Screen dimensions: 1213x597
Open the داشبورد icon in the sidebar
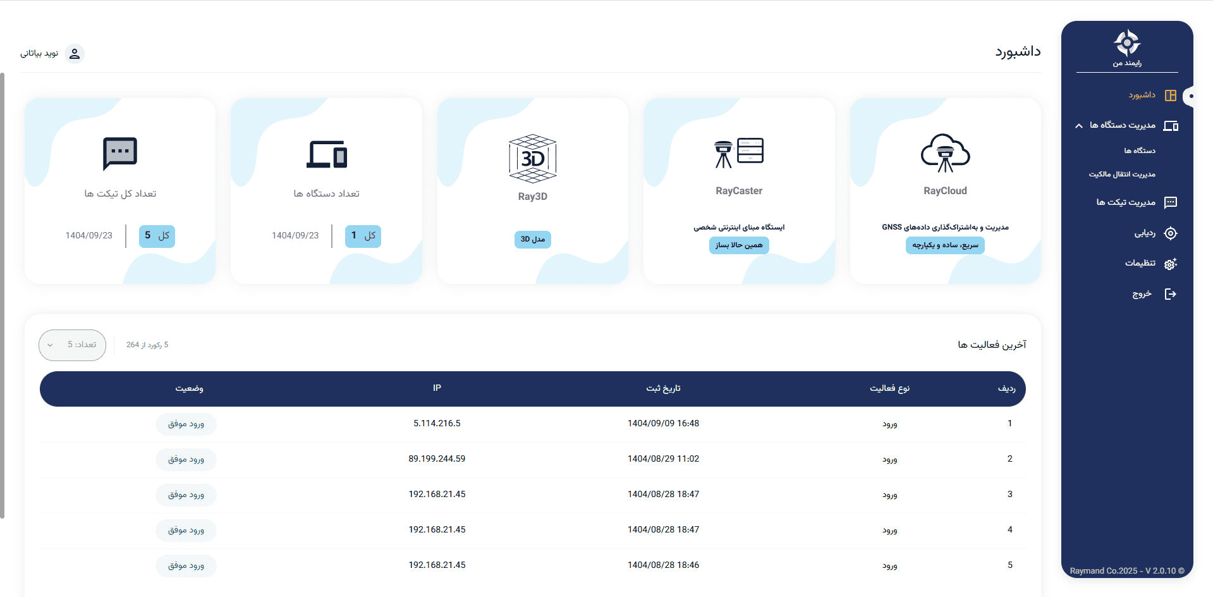(x=1171, y=95)
